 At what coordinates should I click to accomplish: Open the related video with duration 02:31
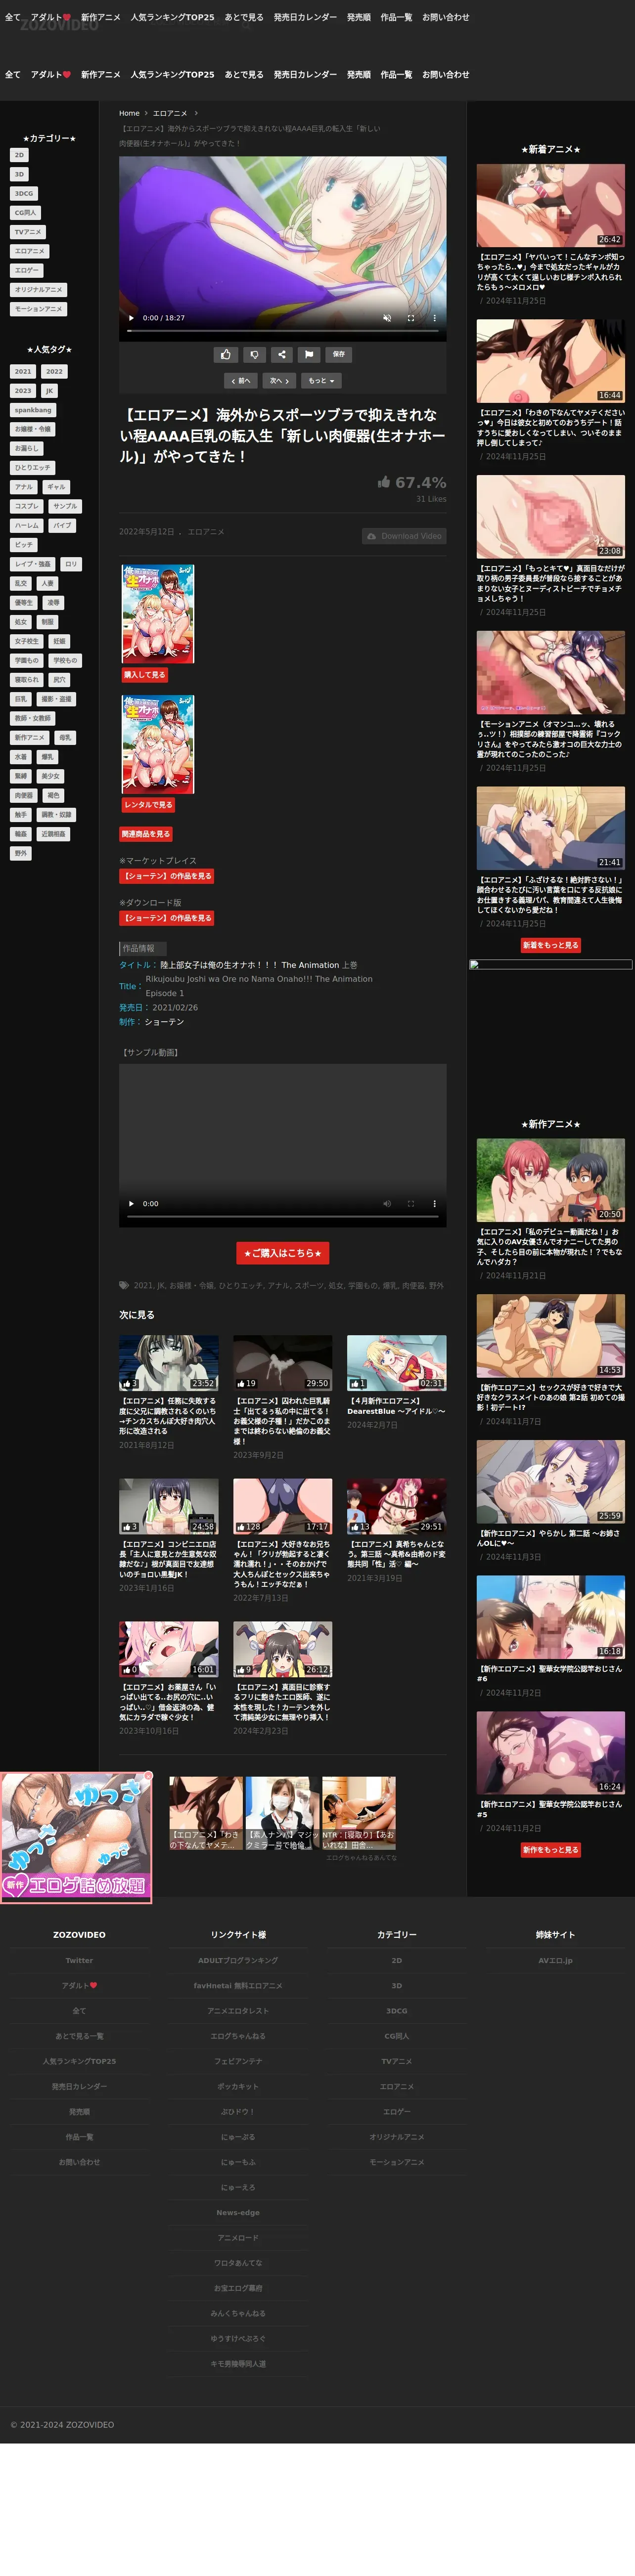tap(397, 1363)
